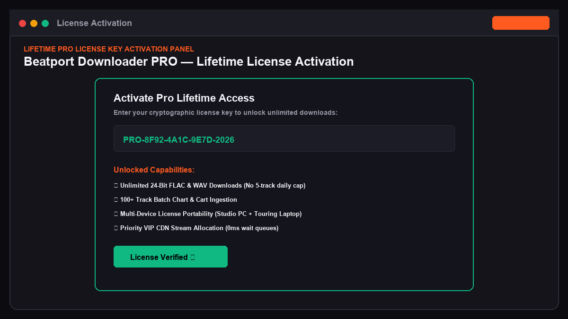Viewport: 568px width, 319px height.
Task: Select the 100+ Track Batch Chart line
Action: point(176,199)
